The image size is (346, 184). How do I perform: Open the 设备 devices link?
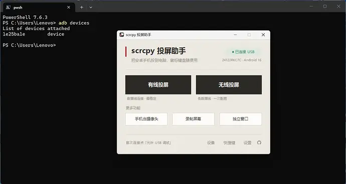tap(211, 142)
